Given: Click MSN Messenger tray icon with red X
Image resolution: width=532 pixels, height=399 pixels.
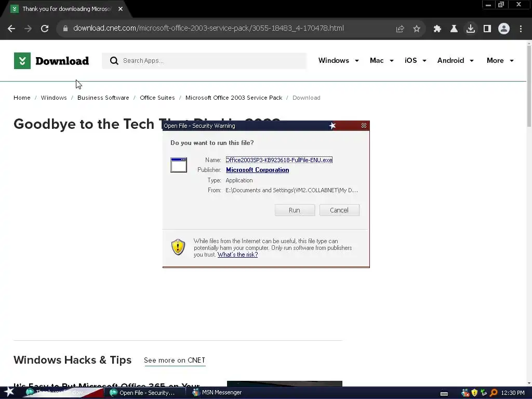Looking at the screenshot, I should [465, 393].
